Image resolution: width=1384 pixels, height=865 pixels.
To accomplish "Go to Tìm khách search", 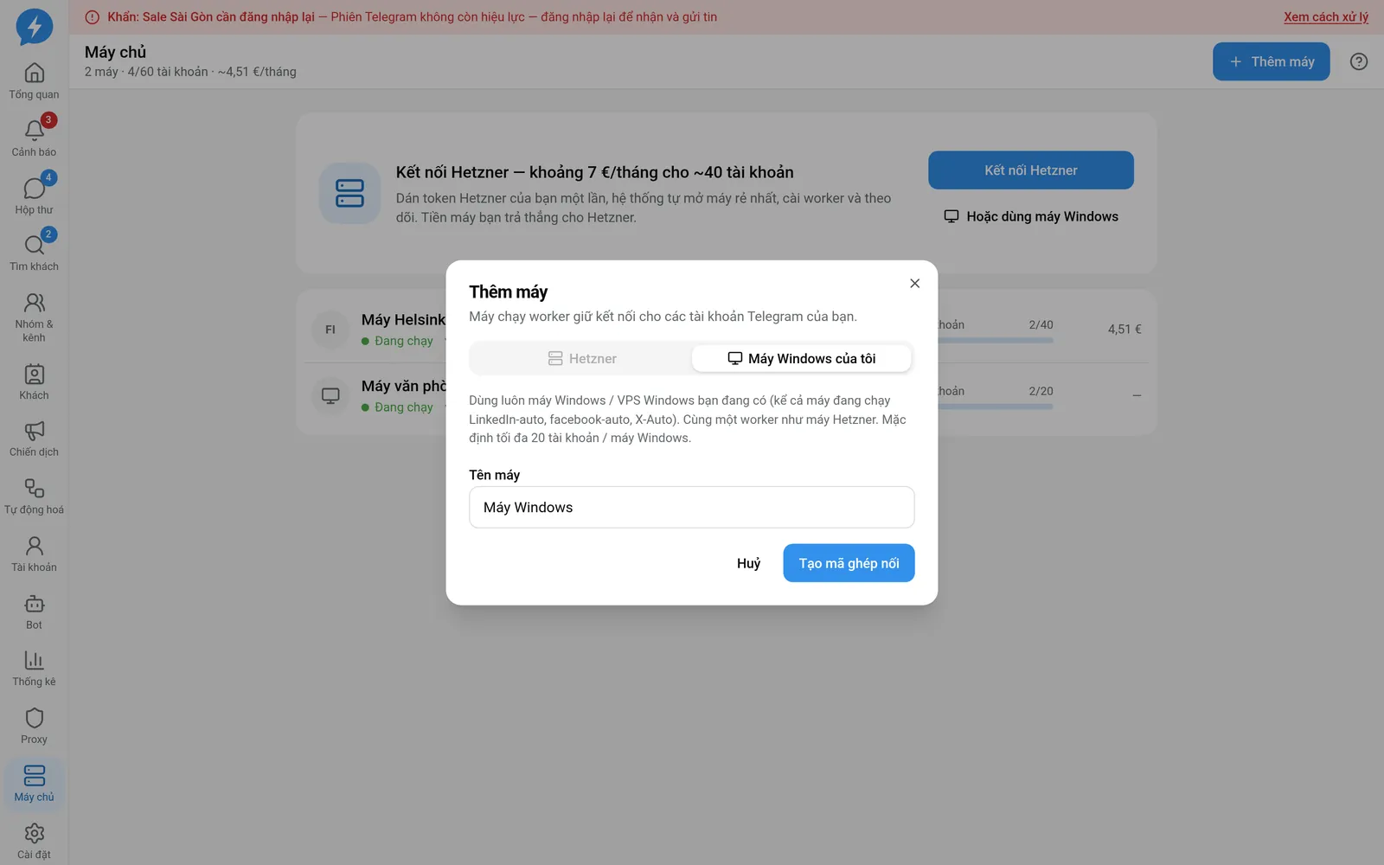I will tap(34, 254).
